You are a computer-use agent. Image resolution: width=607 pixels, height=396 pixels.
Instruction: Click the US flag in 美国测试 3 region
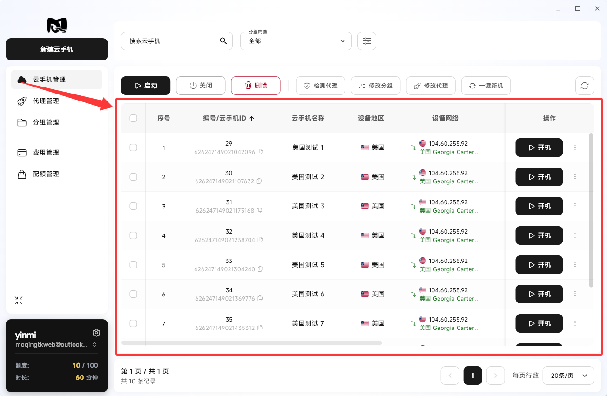point(365,206)
